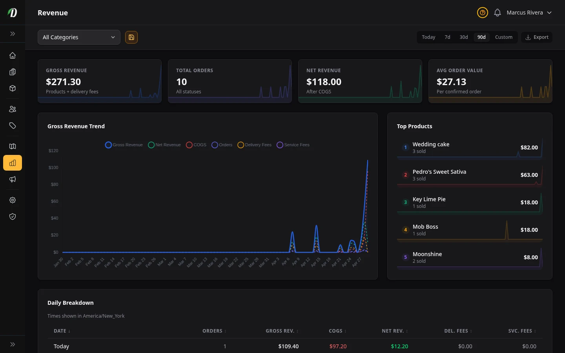565x353 pixels.
Task: Click the notification bell
Action: click(x=497, y=12)
